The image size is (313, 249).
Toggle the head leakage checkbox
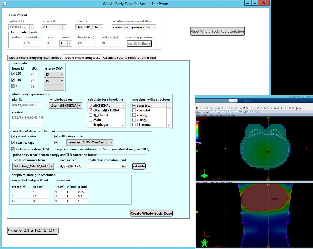pyautogui.click(x=13, y=142)
